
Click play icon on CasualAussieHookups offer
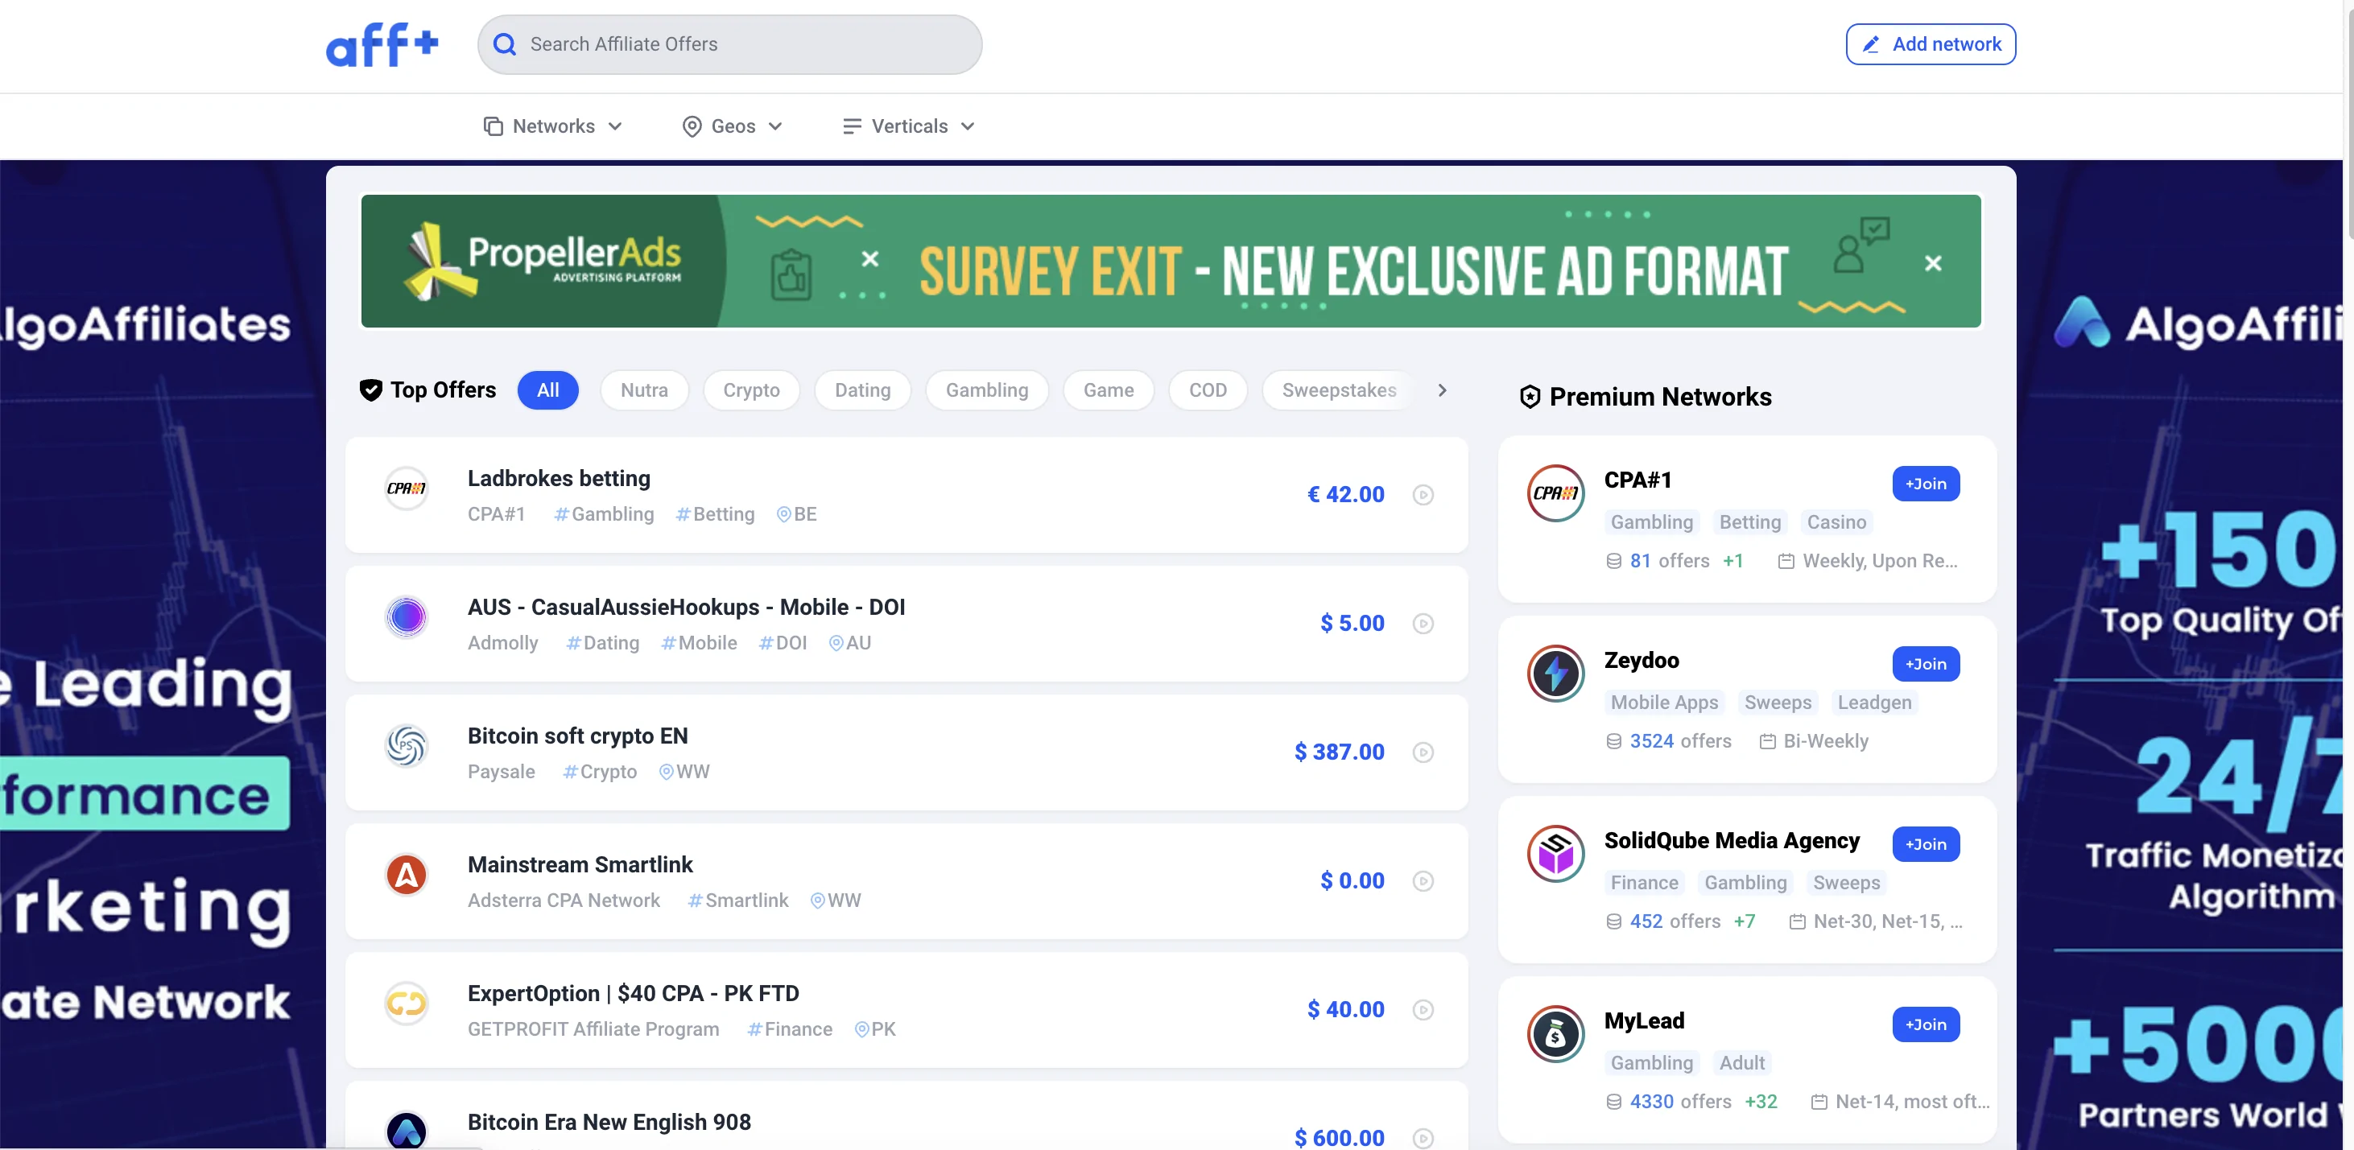pos(1423,623)
